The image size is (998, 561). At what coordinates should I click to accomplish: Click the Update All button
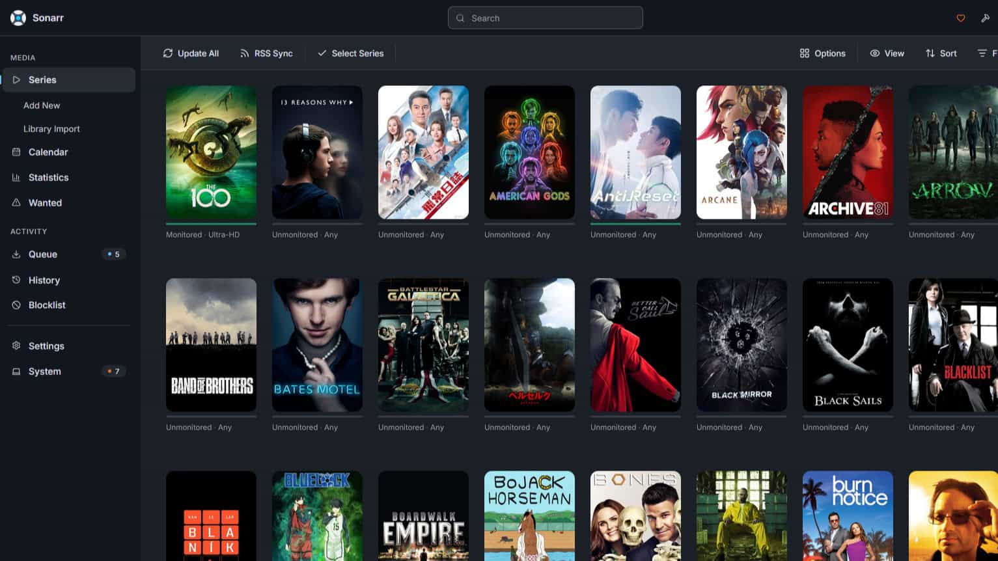click(x=191, y=53)
